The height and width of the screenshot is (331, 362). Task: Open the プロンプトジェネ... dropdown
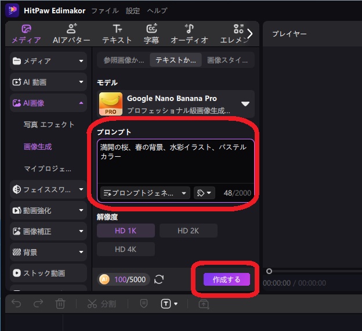145,193
